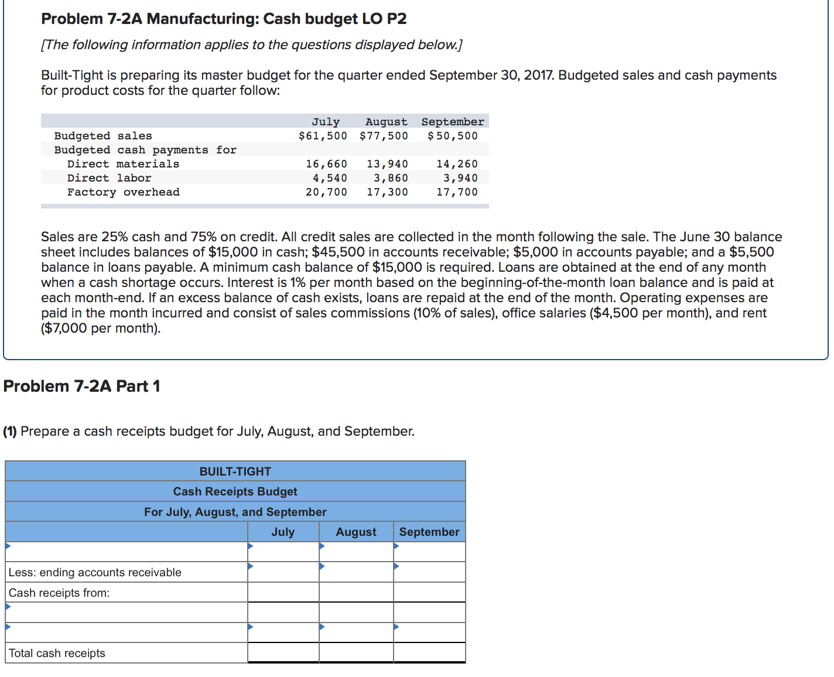Click the September cell in 'Cash receipts from:' row

click(429, 593)
